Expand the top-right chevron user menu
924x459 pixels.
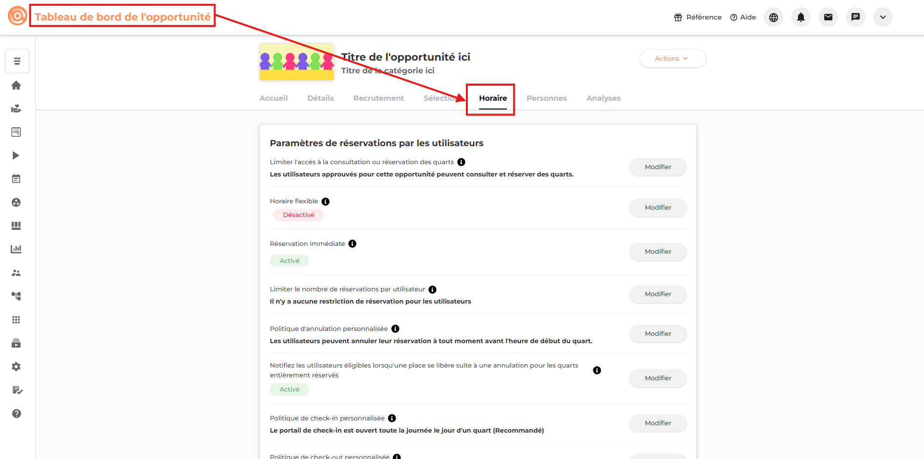(x=882, y=17)
